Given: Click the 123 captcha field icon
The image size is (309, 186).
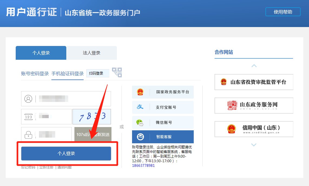Looking at the screenshot, I should (28, 117).
